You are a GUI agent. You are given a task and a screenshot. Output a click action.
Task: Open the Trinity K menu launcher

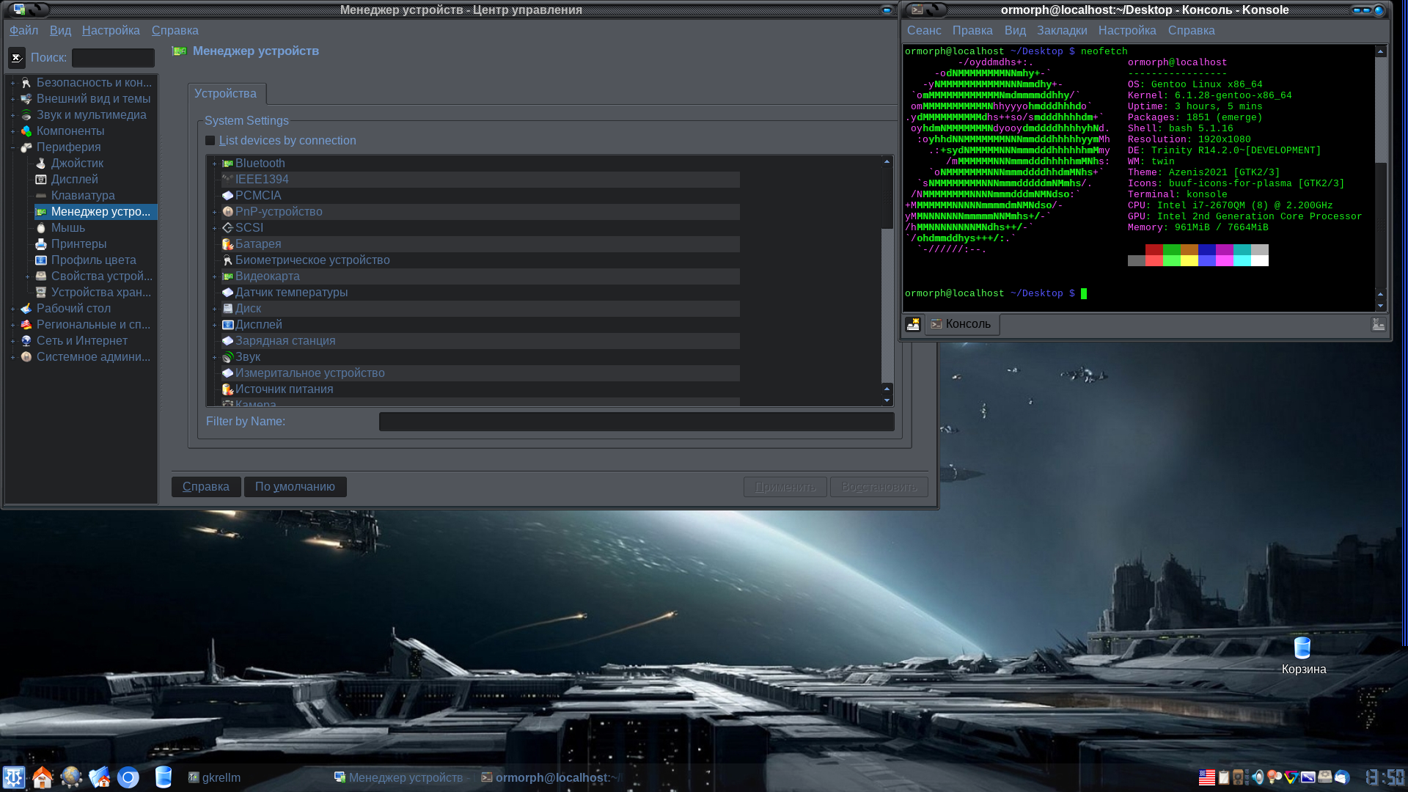(x=14, y=777)
